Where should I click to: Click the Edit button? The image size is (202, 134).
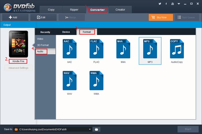[x=44, y=17]
